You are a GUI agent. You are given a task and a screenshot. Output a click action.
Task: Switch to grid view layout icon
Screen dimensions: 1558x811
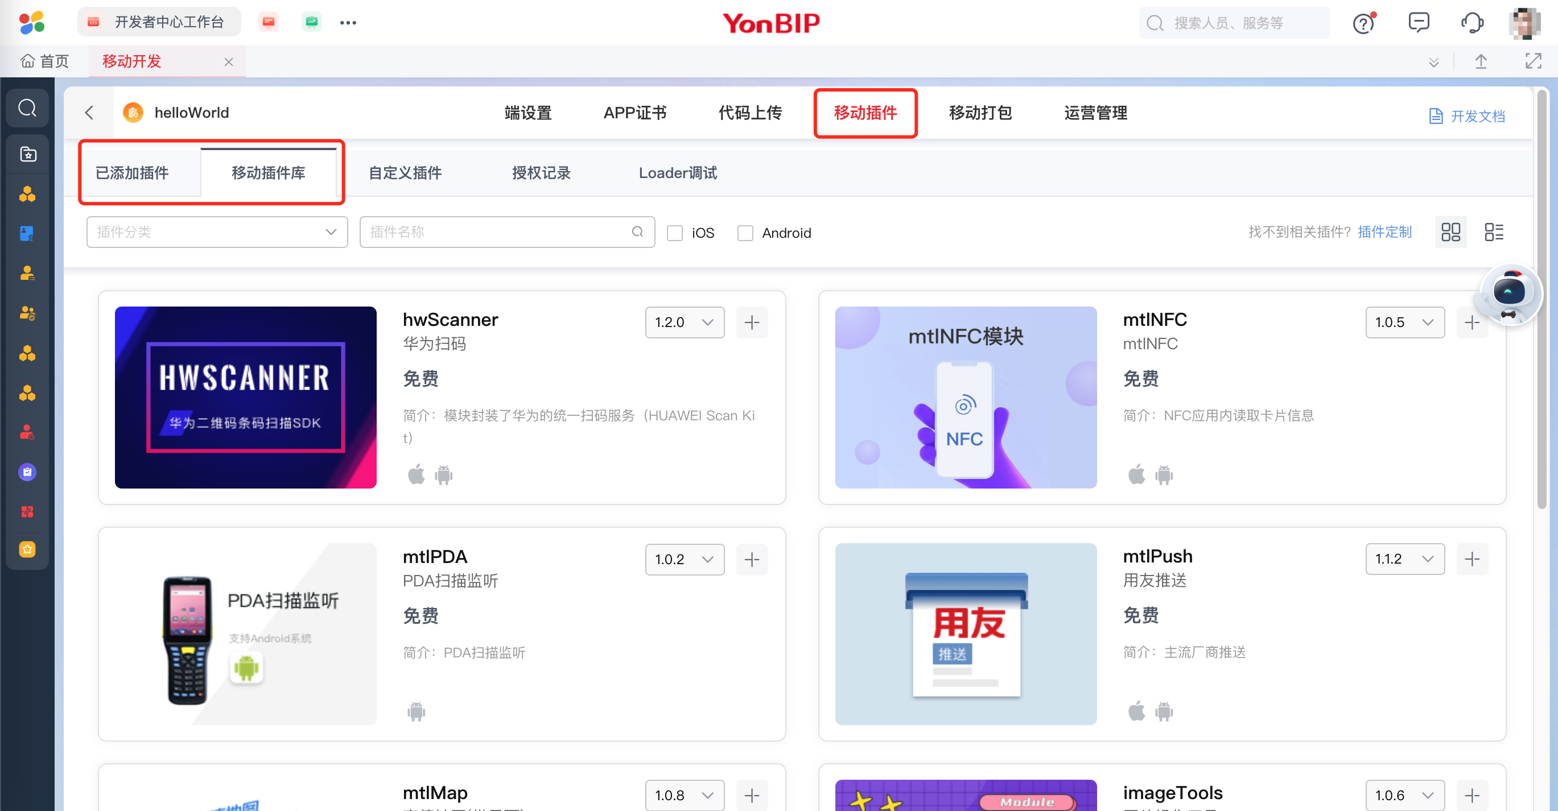point(1450,232)
